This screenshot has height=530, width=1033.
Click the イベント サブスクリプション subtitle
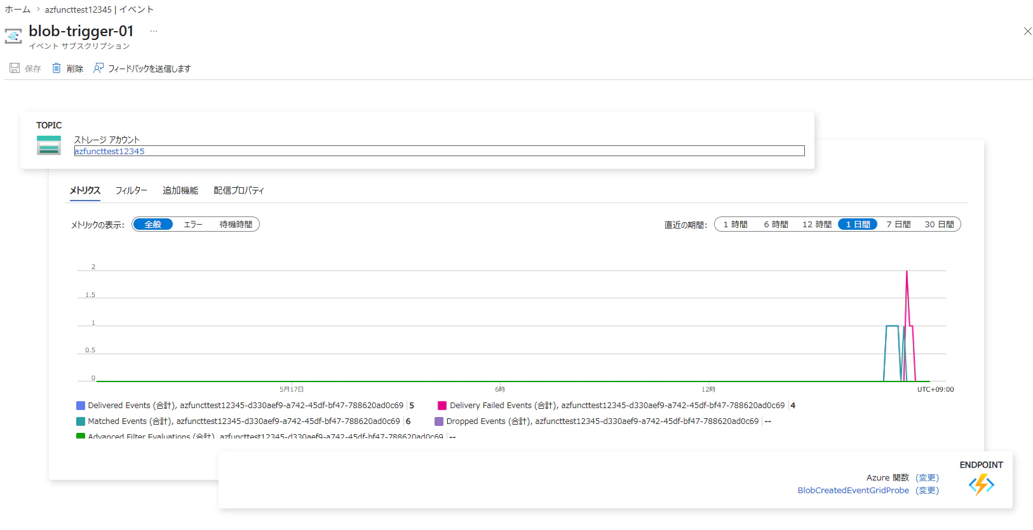[79, 46]
